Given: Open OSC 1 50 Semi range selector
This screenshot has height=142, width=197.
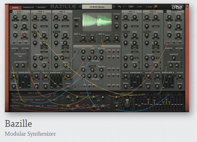Looking at the screenshot, I should [44, 26].
